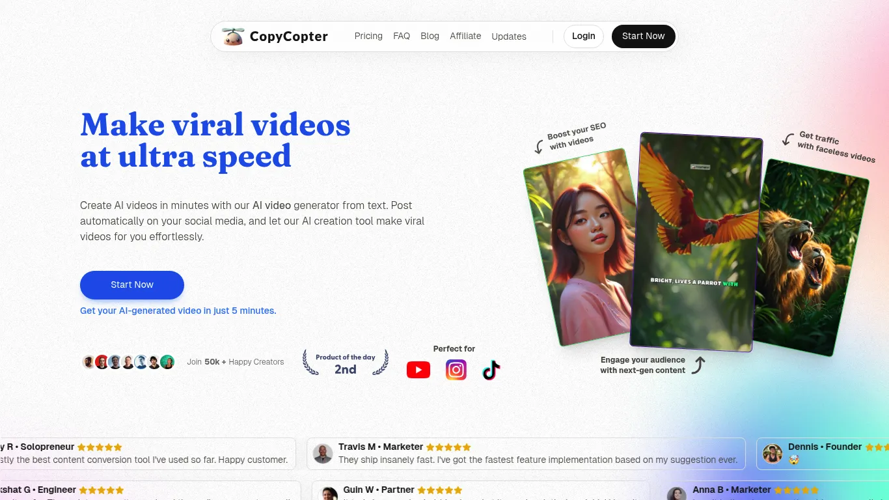Click the black Start Now header button
This screenshot has width=889, height=500.
643,36
